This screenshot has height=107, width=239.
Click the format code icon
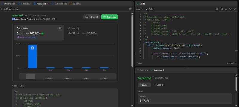(x=217, y=9)
